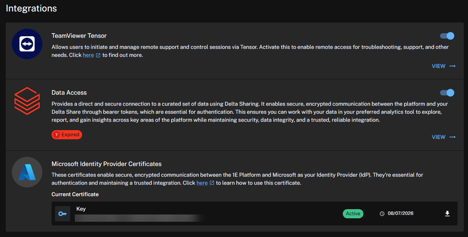Disable the TeamViewer Tensor integration toggle
Image resolution: width=468 pixels, height=237 pixels.
[447, 36]
